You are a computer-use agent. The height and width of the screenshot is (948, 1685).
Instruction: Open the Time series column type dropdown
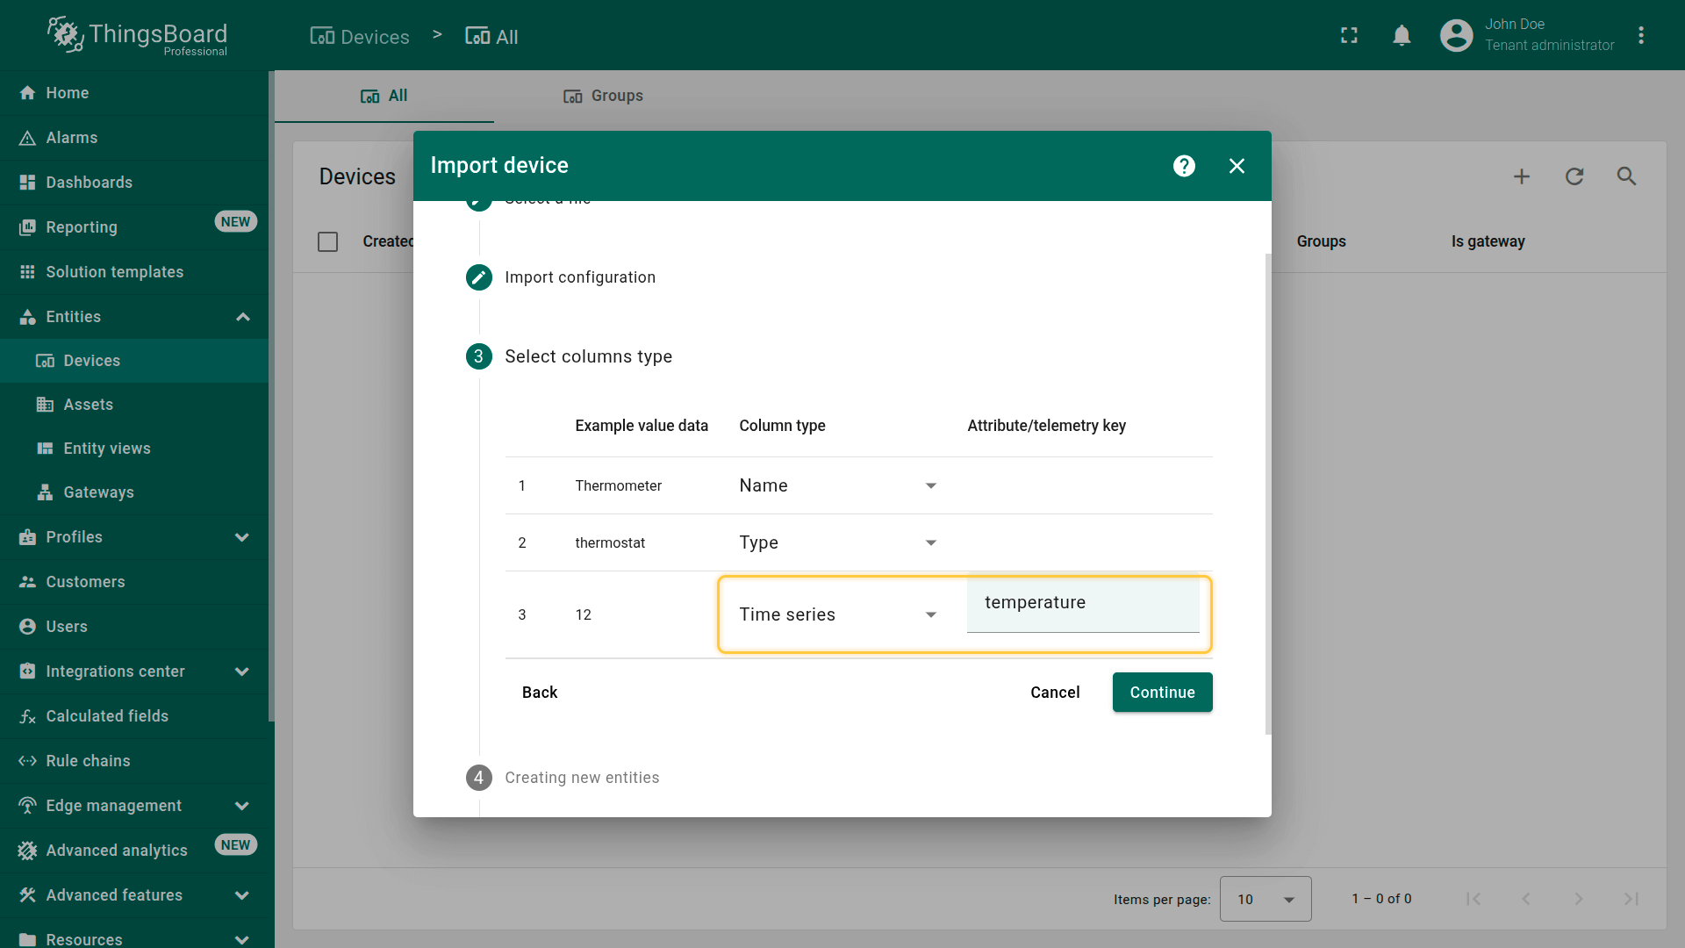click(x=838, y=614)
